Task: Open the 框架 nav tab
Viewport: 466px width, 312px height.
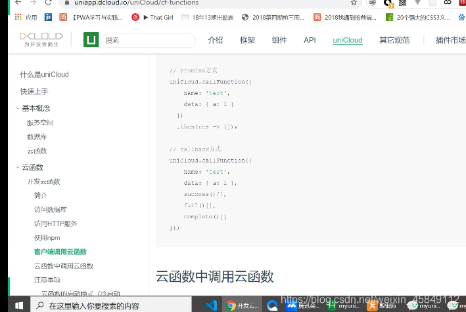Action: click(x=248, y=40)
